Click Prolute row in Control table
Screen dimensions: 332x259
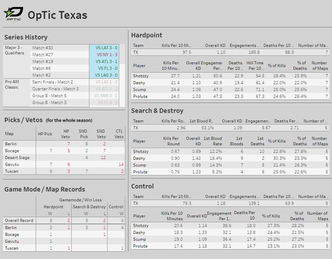pyautogui.click(x=230, y=246)
